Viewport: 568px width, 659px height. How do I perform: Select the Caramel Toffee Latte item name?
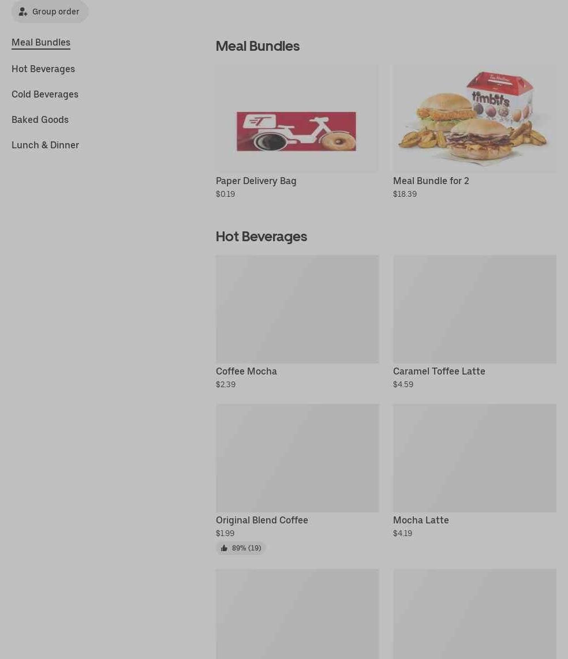pos(439,372)
